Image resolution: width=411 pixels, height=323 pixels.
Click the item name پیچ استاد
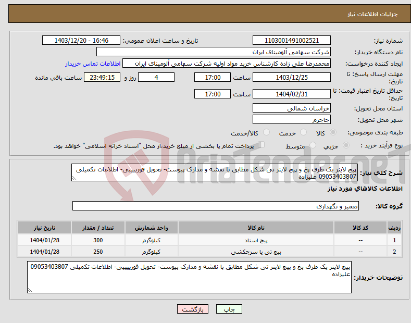click(x=256, y=240)
